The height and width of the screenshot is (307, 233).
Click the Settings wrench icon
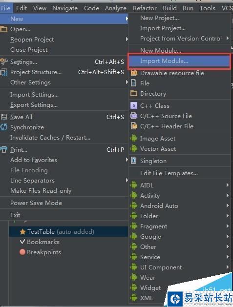(x=4, y=61)
